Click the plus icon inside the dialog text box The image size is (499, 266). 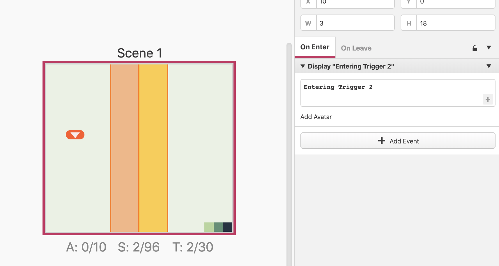point(488,99)
